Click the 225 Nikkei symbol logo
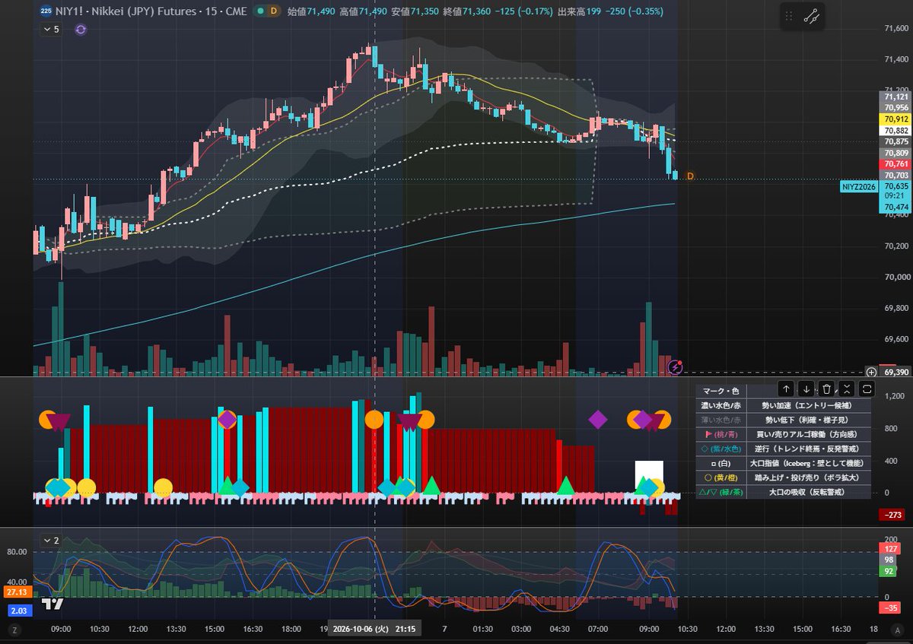The height and width of the screenshot is (644, 913). point(46,11)
